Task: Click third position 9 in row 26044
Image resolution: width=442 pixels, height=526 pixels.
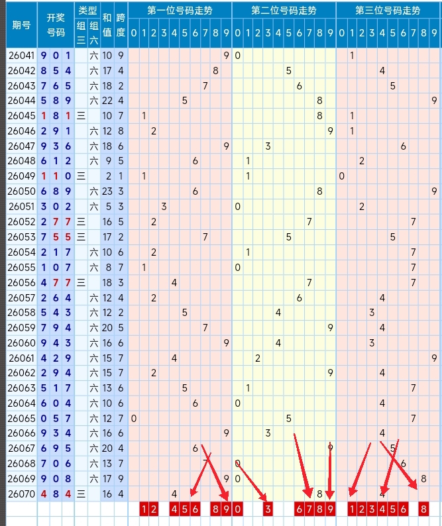Action: coord(434,100)
